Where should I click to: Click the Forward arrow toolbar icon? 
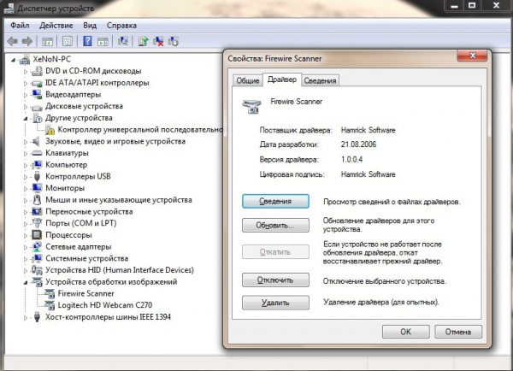27,40
